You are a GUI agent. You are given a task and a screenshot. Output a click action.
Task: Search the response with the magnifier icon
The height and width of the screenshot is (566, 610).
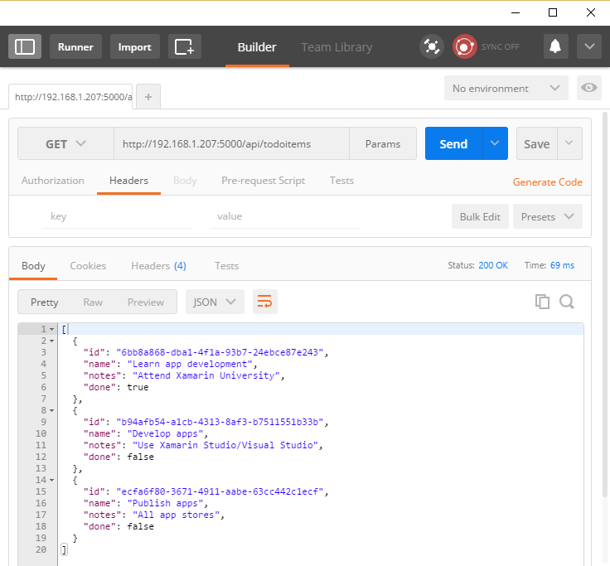pyautogui.click(x=566, y=302)
